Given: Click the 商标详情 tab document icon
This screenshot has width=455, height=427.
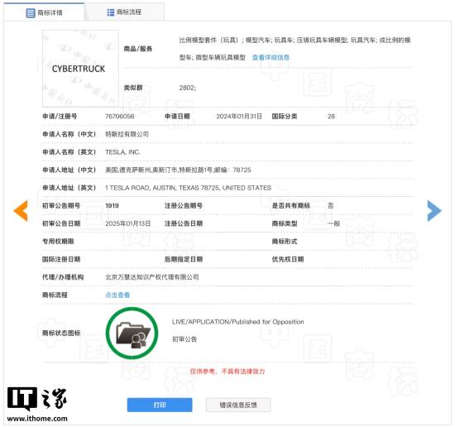Looking at the screenshot, I should (x=30, y=12).
